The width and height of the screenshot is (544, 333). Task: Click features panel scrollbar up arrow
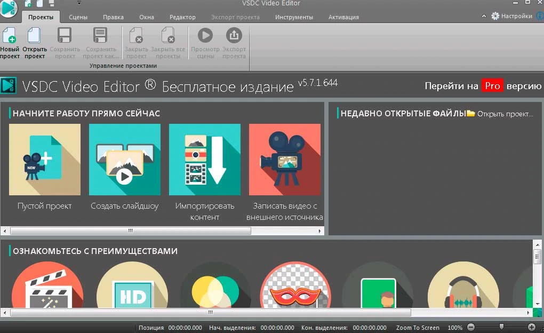click(537, 244)
